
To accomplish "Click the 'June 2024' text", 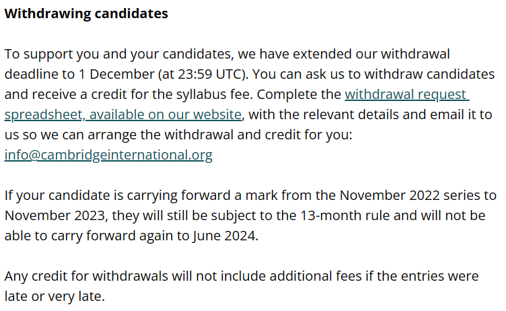I will tap(225, 236).
